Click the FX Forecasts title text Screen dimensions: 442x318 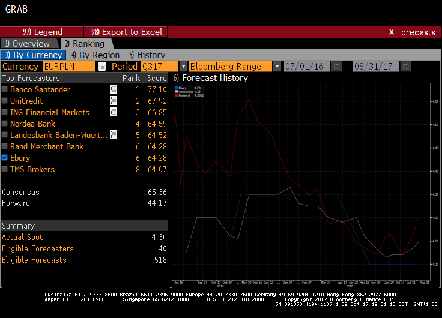pos(410,32)
